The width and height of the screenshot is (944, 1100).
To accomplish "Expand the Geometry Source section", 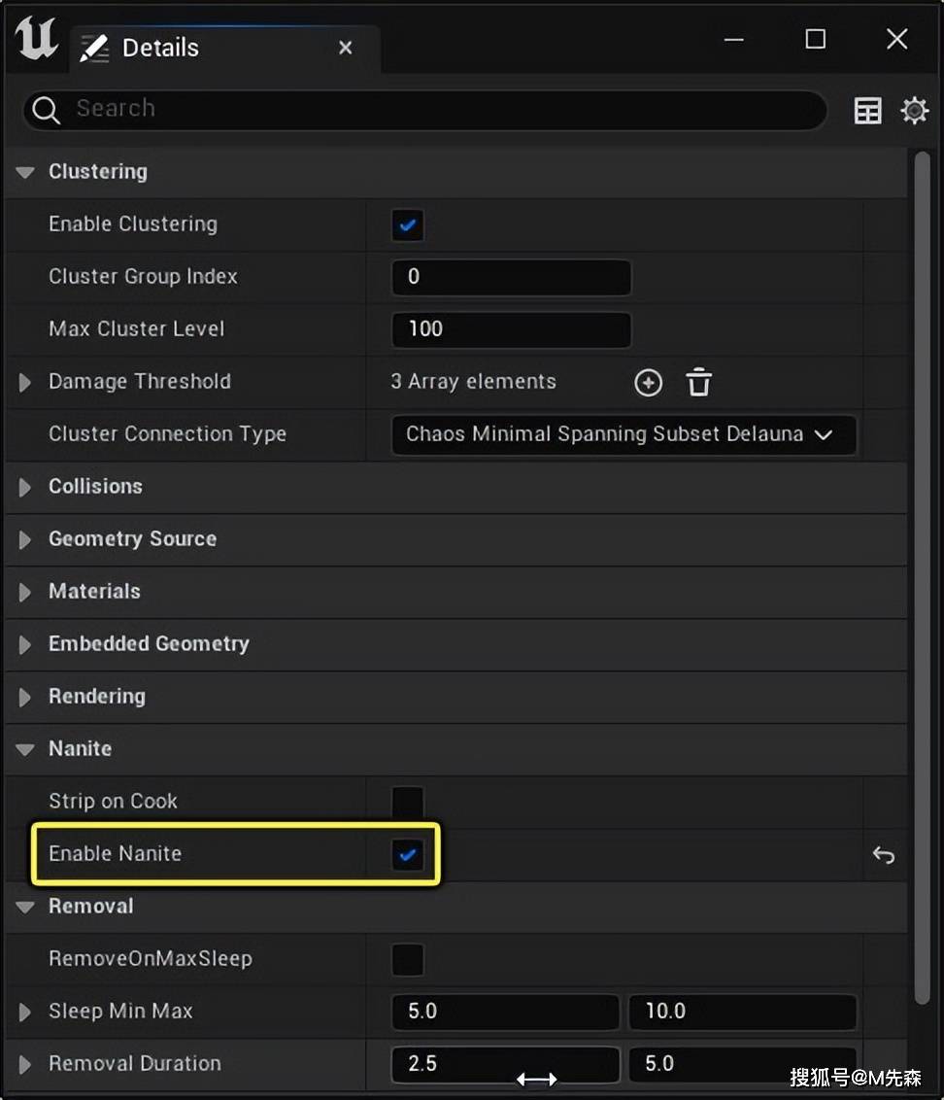I will 25,539.
